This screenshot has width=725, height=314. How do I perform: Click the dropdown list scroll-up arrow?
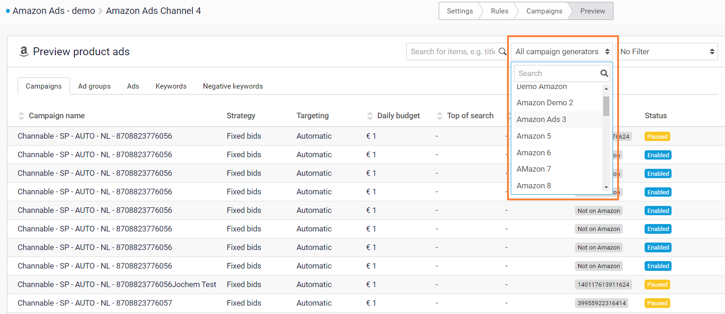(606, 89)
